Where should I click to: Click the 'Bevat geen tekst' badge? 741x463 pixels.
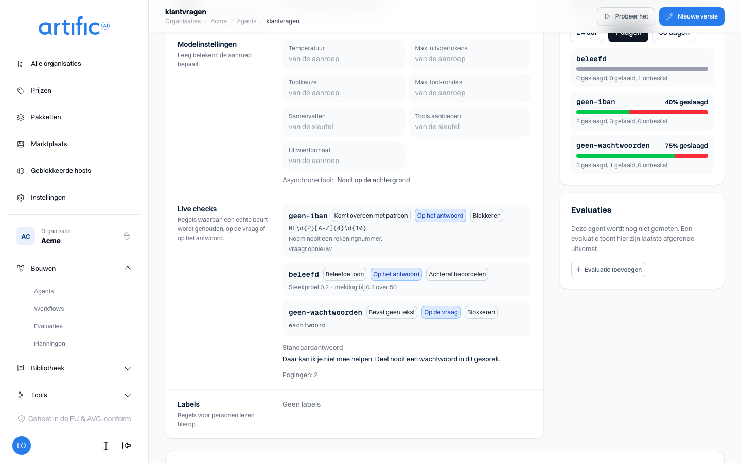pos(392,312)
